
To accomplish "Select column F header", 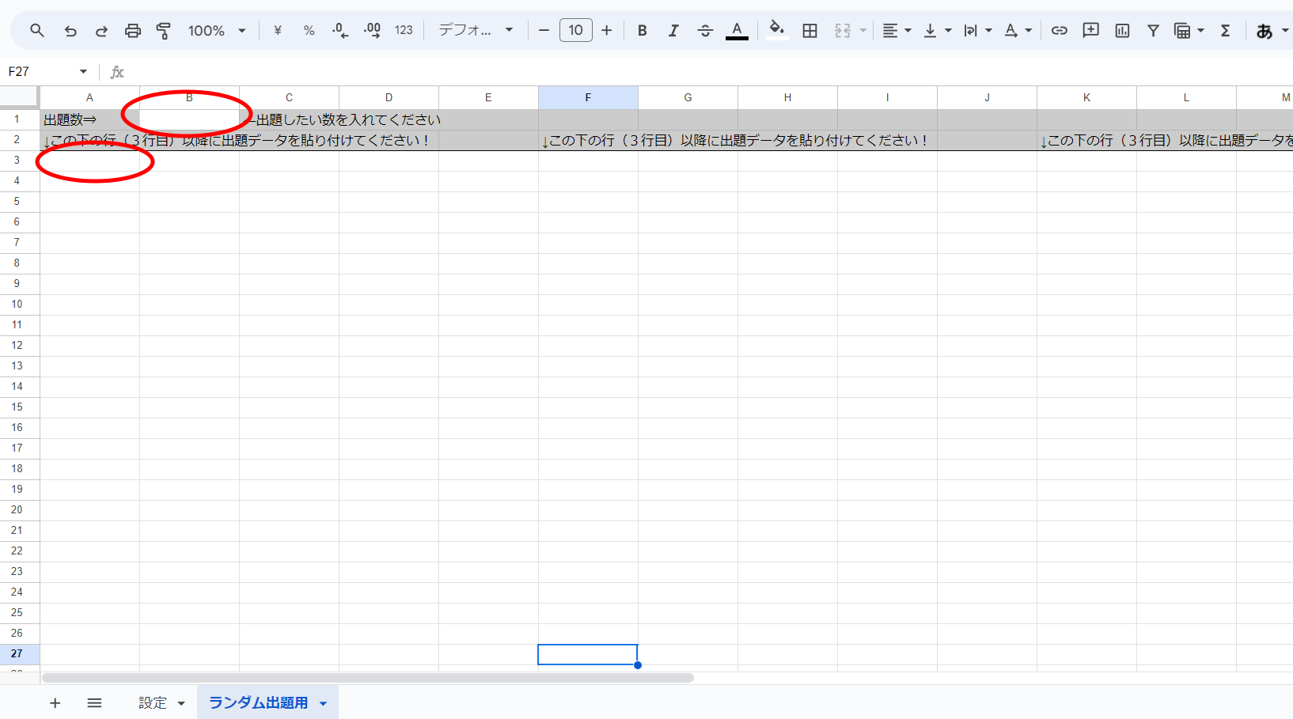I will (x=588, y=97).
